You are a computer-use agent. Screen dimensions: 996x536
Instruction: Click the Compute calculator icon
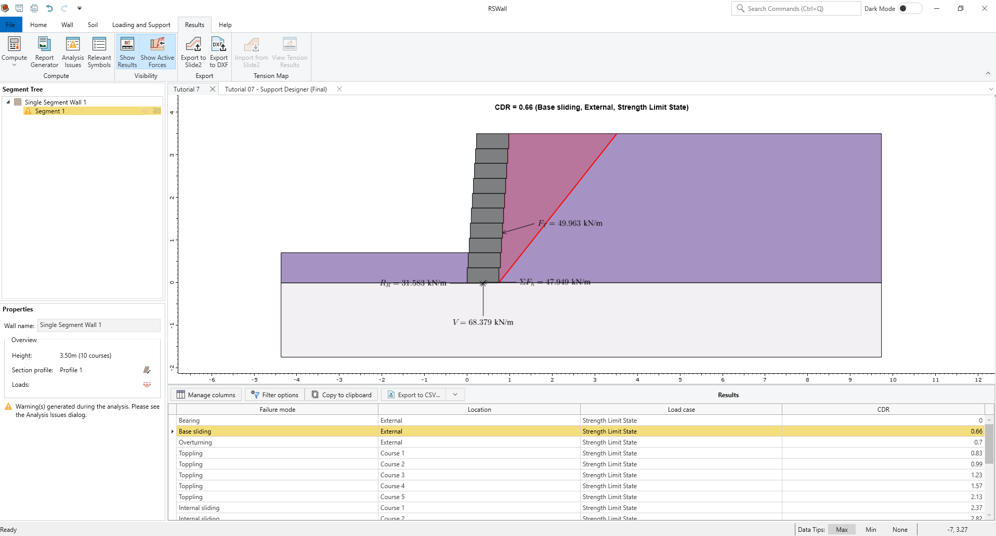pos(14,44)
